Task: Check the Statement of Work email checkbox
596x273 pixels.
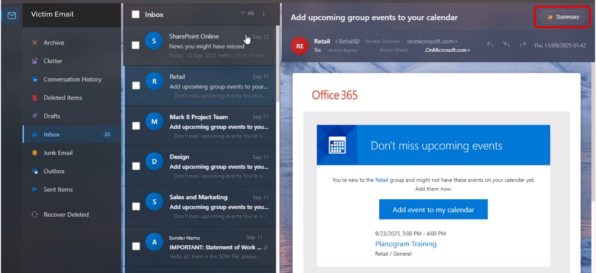Action: click(x=136, y=246)
